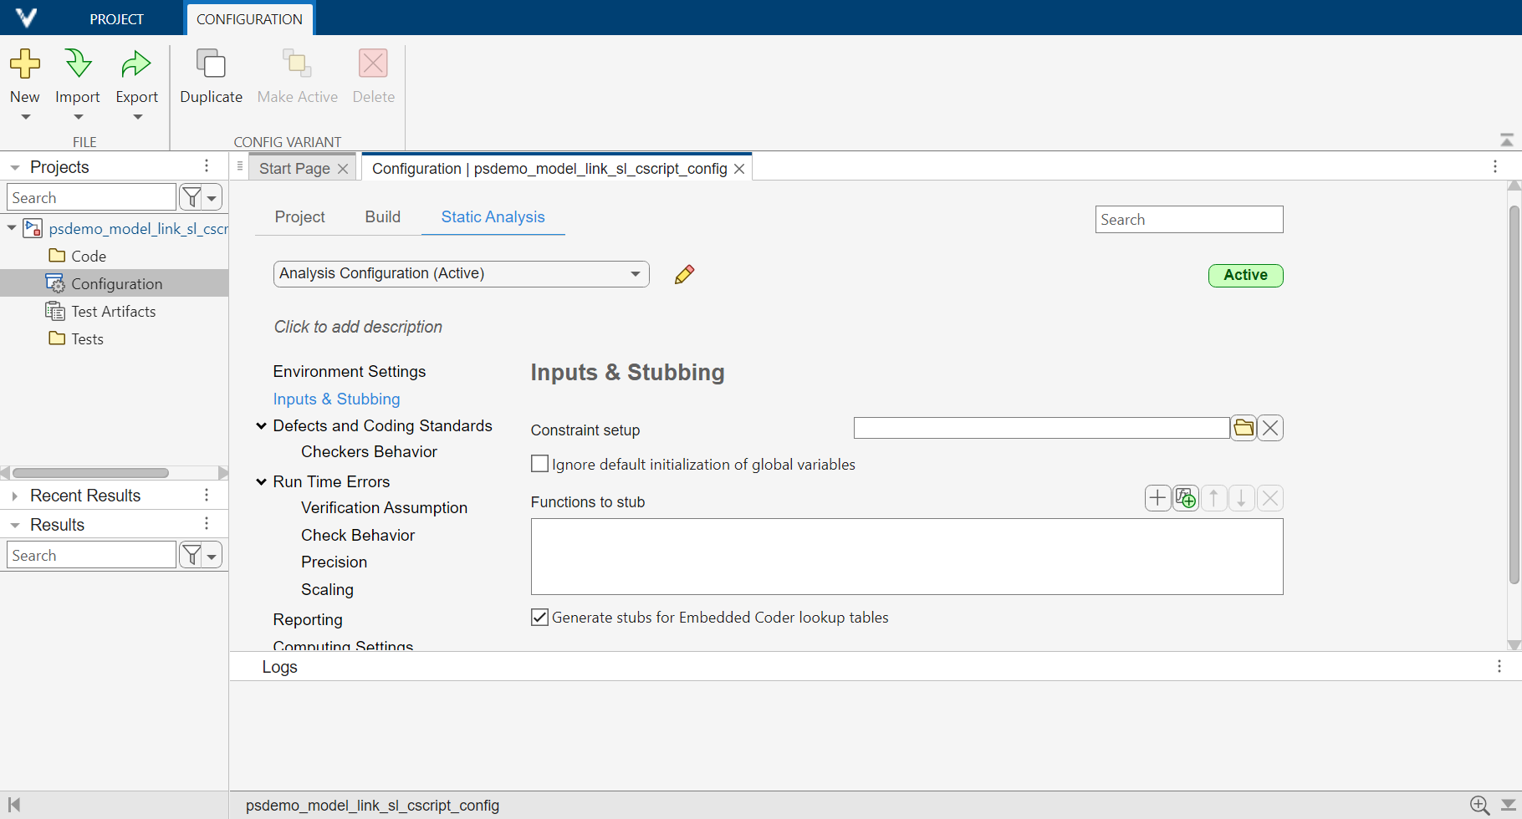Select the Test Artifacts tree item
This screenshot has height=819, width=1522.
113,311
